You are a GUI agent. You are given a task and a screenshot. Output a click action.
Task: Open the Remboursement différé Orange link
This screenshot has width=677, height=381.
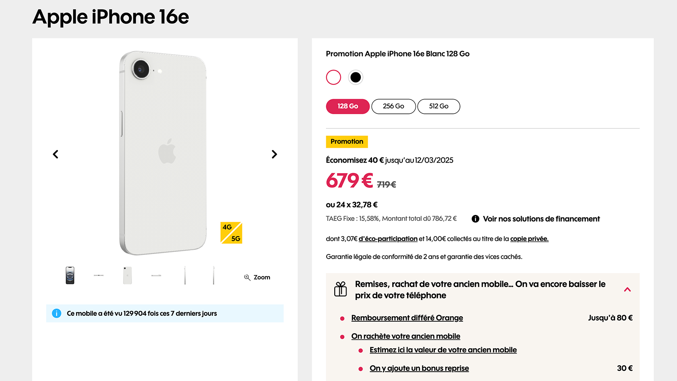(407, 317)
